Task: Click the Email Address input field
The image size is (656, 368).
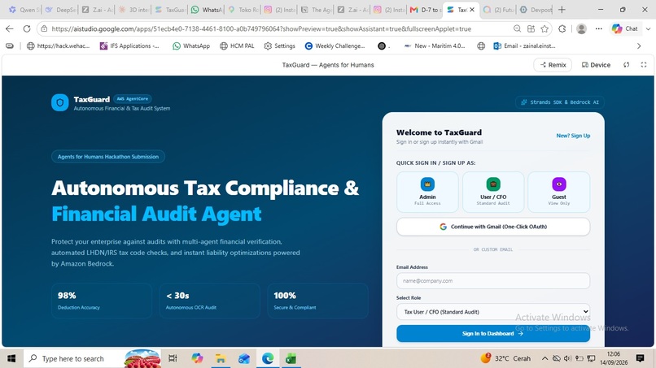Action: [x=493, y=281]
